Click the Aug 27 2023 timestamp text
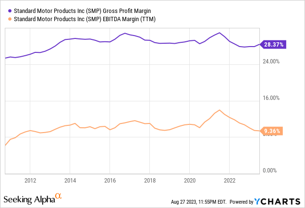This screenshot has width=305, height=208. (x=198, y=202)
